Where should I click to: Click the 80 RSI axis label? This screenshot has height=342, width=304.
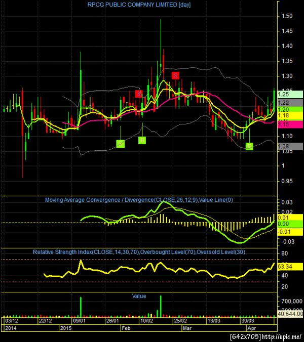(x=285, y=253)
